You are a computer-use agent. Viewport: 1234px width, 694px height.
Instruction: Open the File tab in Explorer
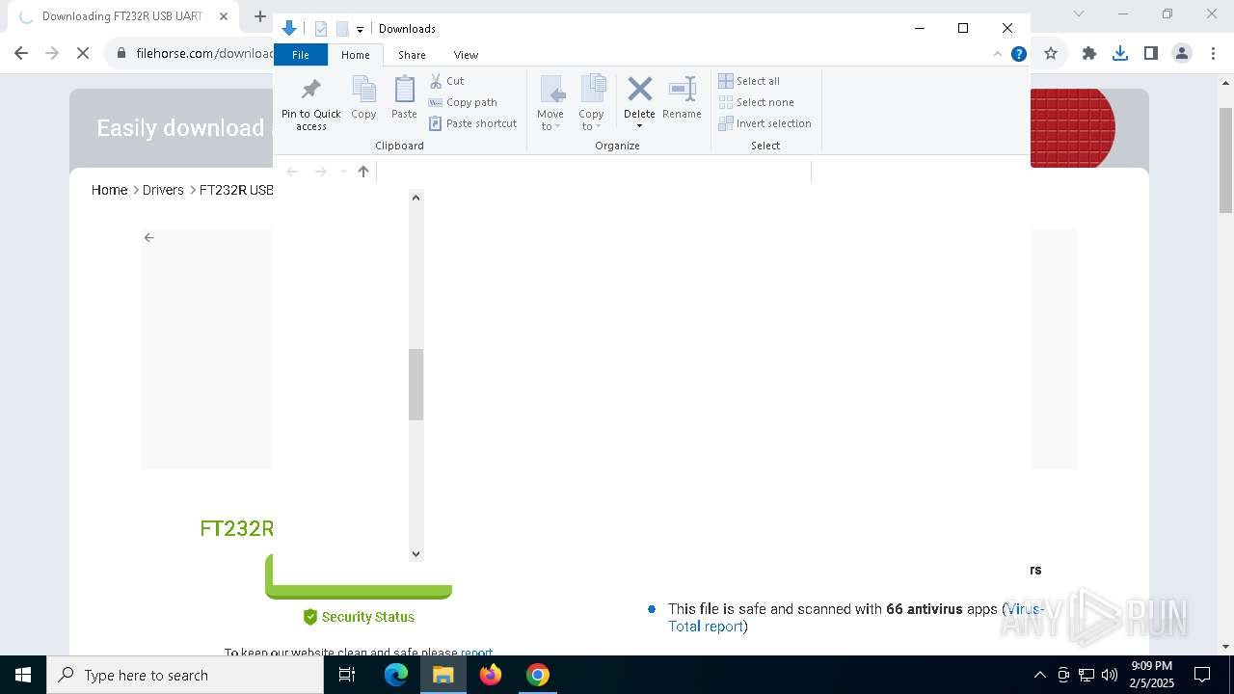point(301,55)
